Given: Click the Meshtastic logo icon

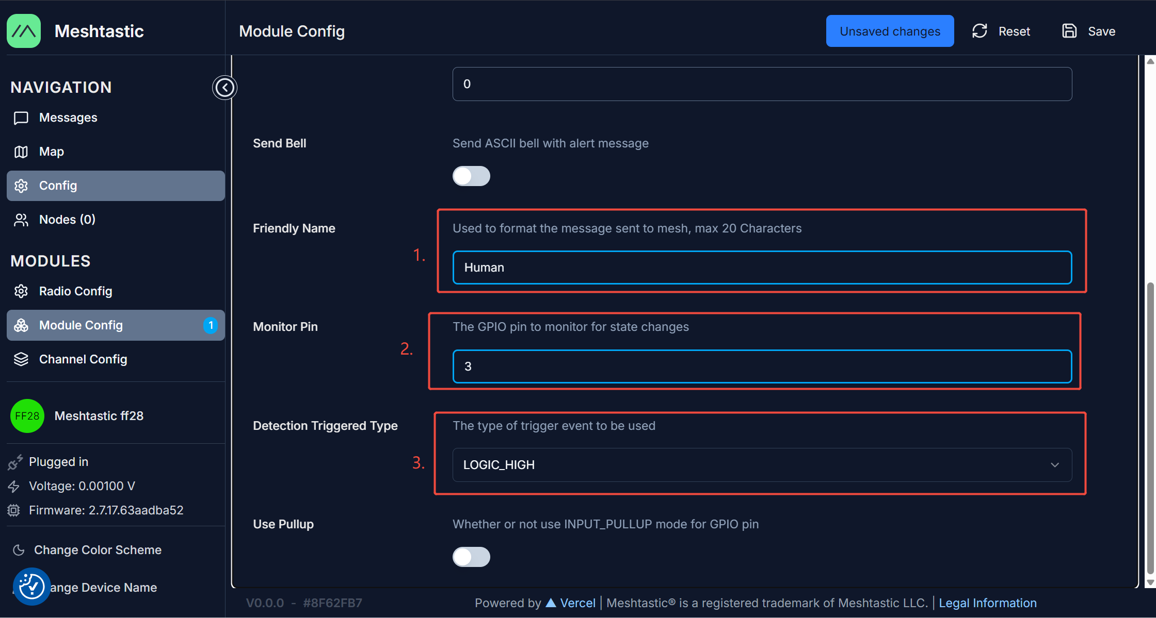Looking at the screenshot, I should pos(24,31).
